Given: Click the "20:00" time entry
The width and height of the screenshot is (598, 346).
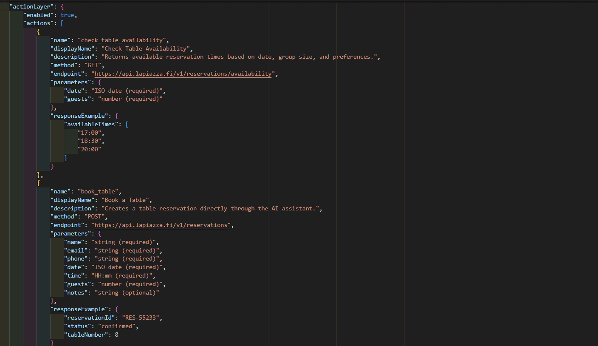Looking at the screenshot, I should click(89, 150).
